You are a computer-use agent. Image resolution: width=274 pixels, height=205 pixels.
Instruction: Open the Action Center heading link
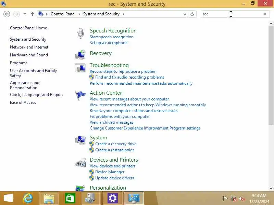[x=106, y=93]
